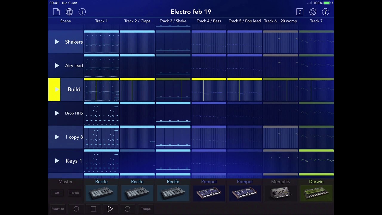Open 1 copy 8 clip on Track 2
This screenshot has width=382, height=215.
point(137,137)
